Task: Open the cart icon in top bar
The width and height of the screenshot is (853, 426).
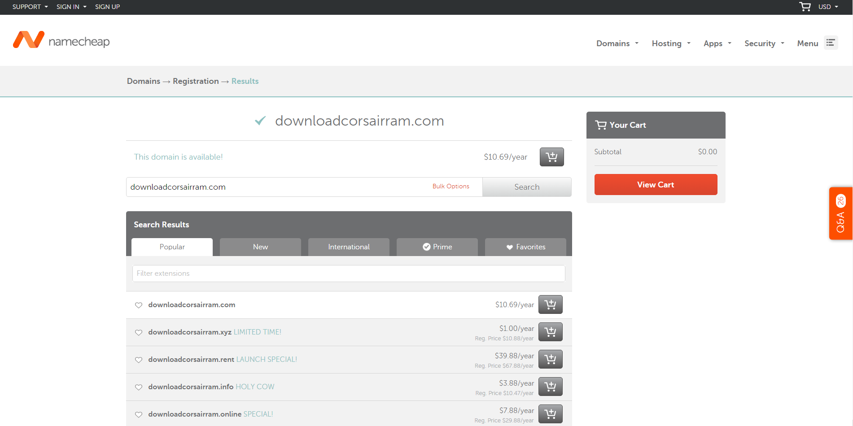Action: [x=805, y=7]
